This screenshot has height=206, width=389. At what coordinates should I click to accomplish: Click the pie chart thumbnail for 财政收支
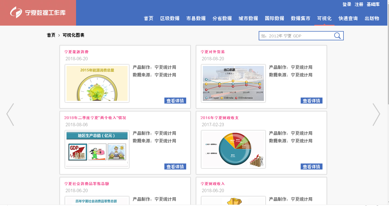[x=233, y=149]
